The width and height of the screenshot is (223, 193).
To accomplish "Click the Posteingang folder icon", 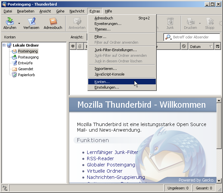I will coord(14,51).
